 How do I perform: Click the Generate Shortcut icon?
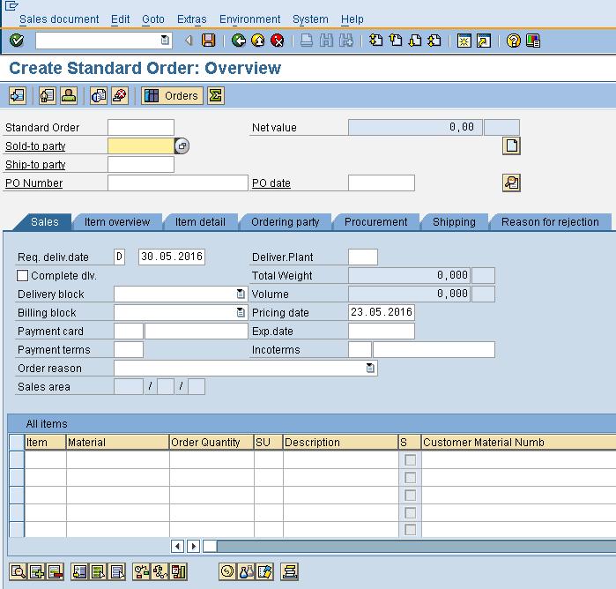(484, 41)
